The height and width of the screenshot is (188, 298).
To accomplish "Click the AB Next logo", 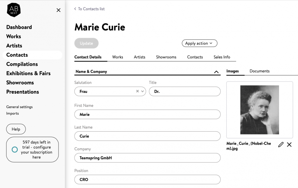I will point(14,10).
